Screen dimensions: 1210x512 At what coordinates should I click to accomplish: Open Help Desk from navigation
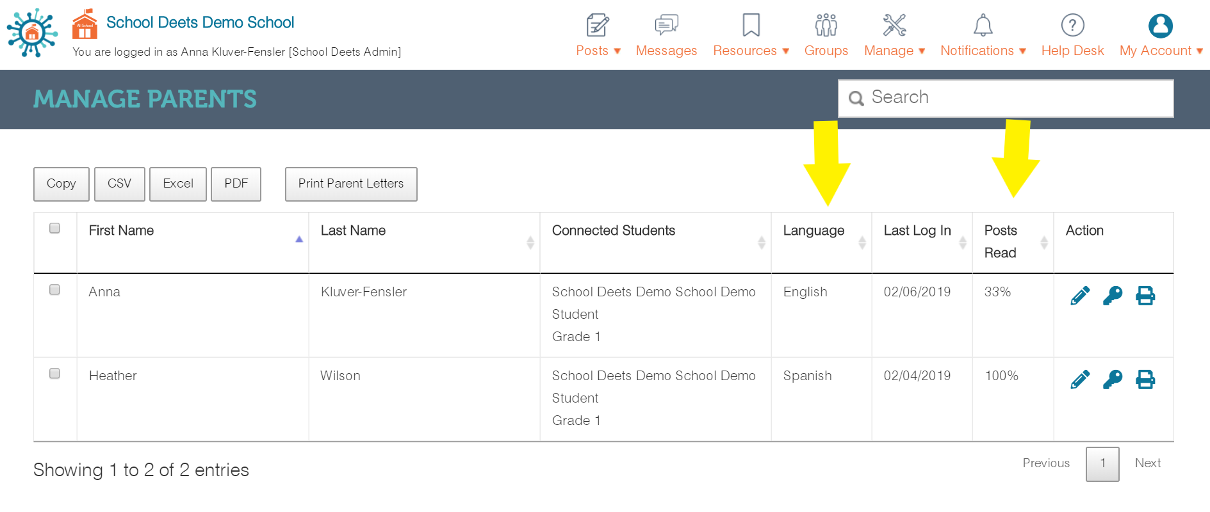(x=1072, y=51)
